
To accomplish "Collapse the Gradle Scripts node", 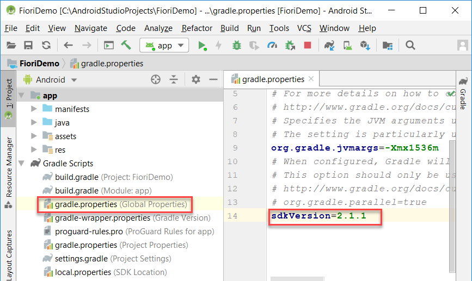I will coord(21,163).
